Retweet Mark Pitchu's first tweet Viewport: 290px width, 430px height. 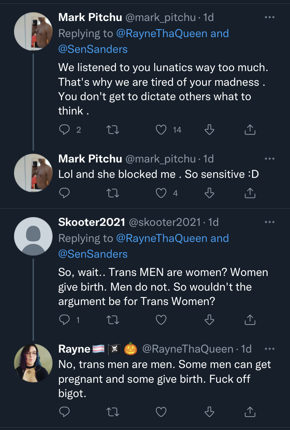point(113,130)
